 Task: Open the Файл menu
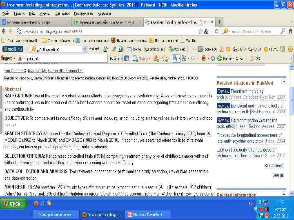coord(5,13)
